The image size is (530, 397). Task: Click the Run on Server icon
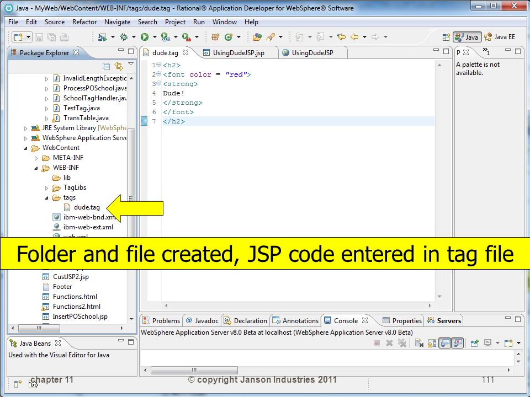[x=103, y=37]
